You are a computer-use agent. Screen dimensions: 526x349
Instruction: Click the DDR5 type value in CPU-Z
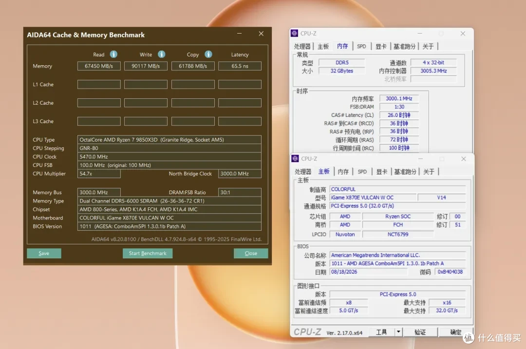click(342, 63)
